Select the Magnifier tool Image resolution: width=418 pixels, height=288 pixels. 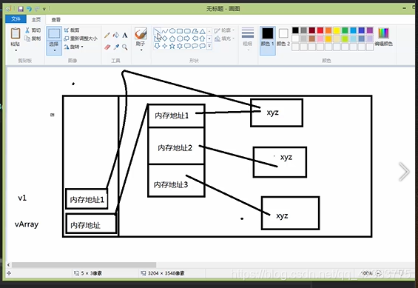pos(125,47)
